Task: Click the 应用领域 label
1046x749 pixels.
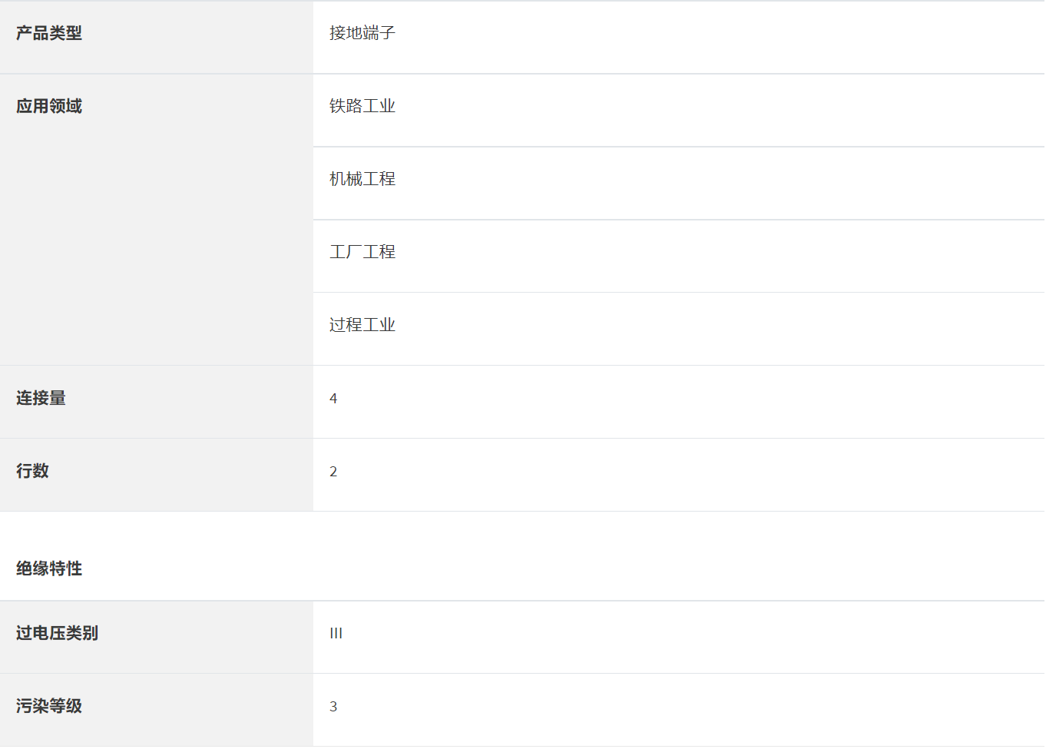Action: coord(49,106)
